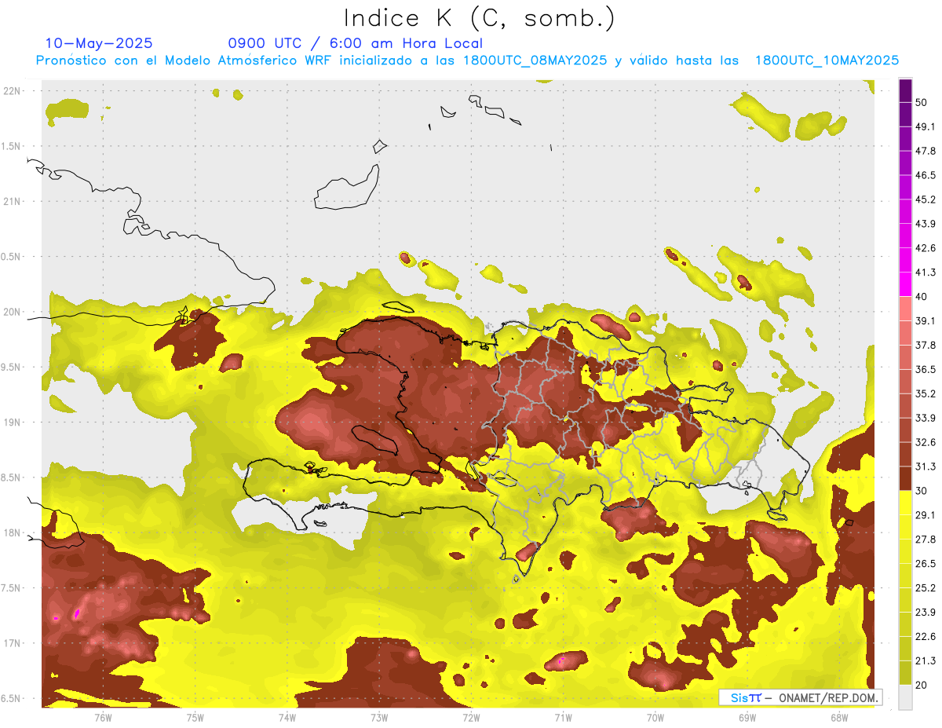The image size is (942, 728).
Task: Click the "69W" longitude label
Action: coord(747,716)
